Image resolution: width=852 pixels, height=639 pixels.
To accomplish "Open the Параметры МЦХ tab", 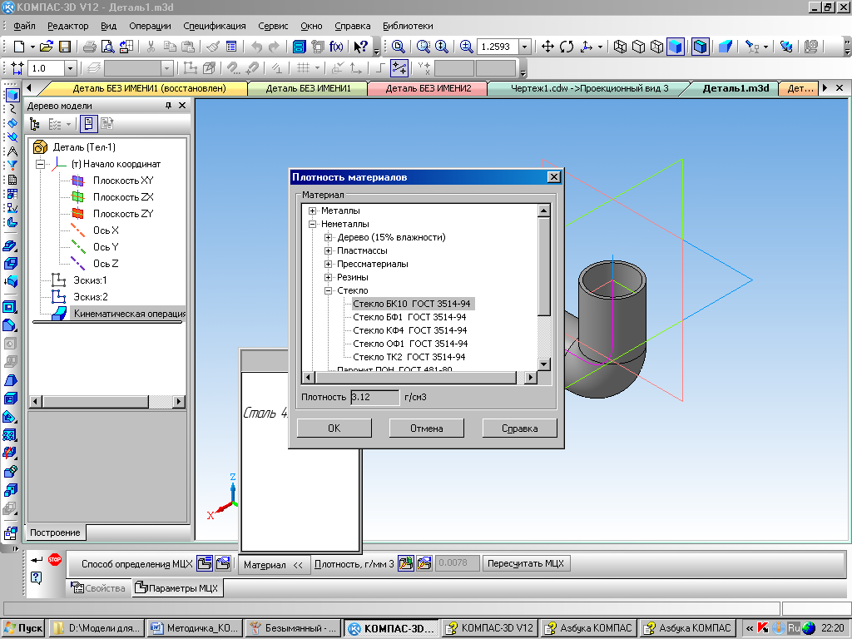I will 177,588.
